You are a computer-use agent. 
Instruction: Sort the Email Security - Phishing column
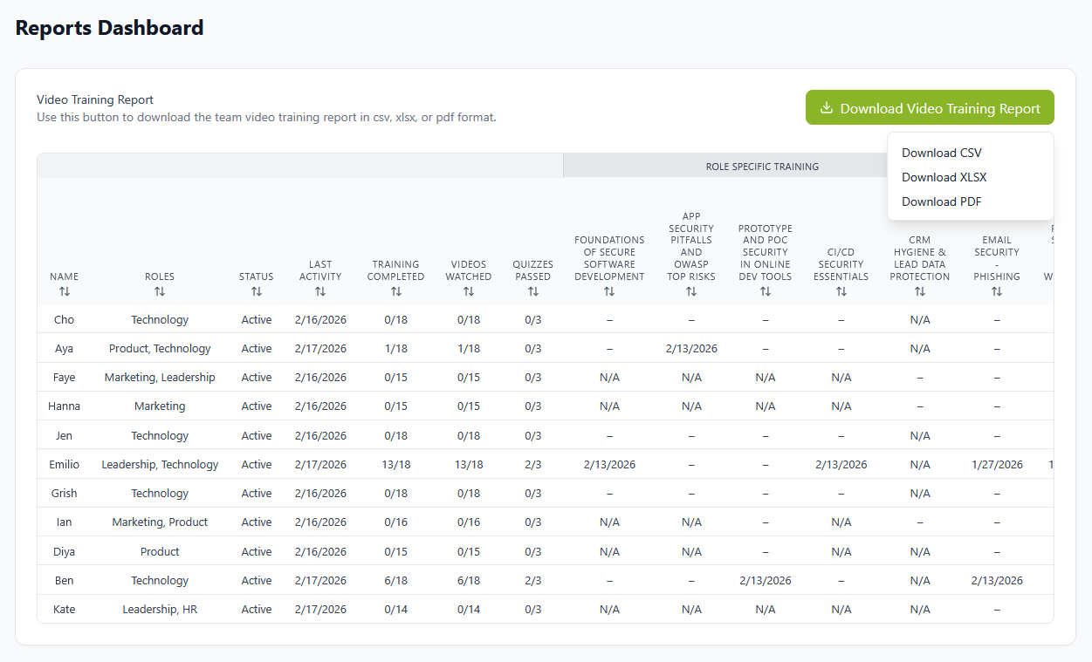[x=996, y=292]
